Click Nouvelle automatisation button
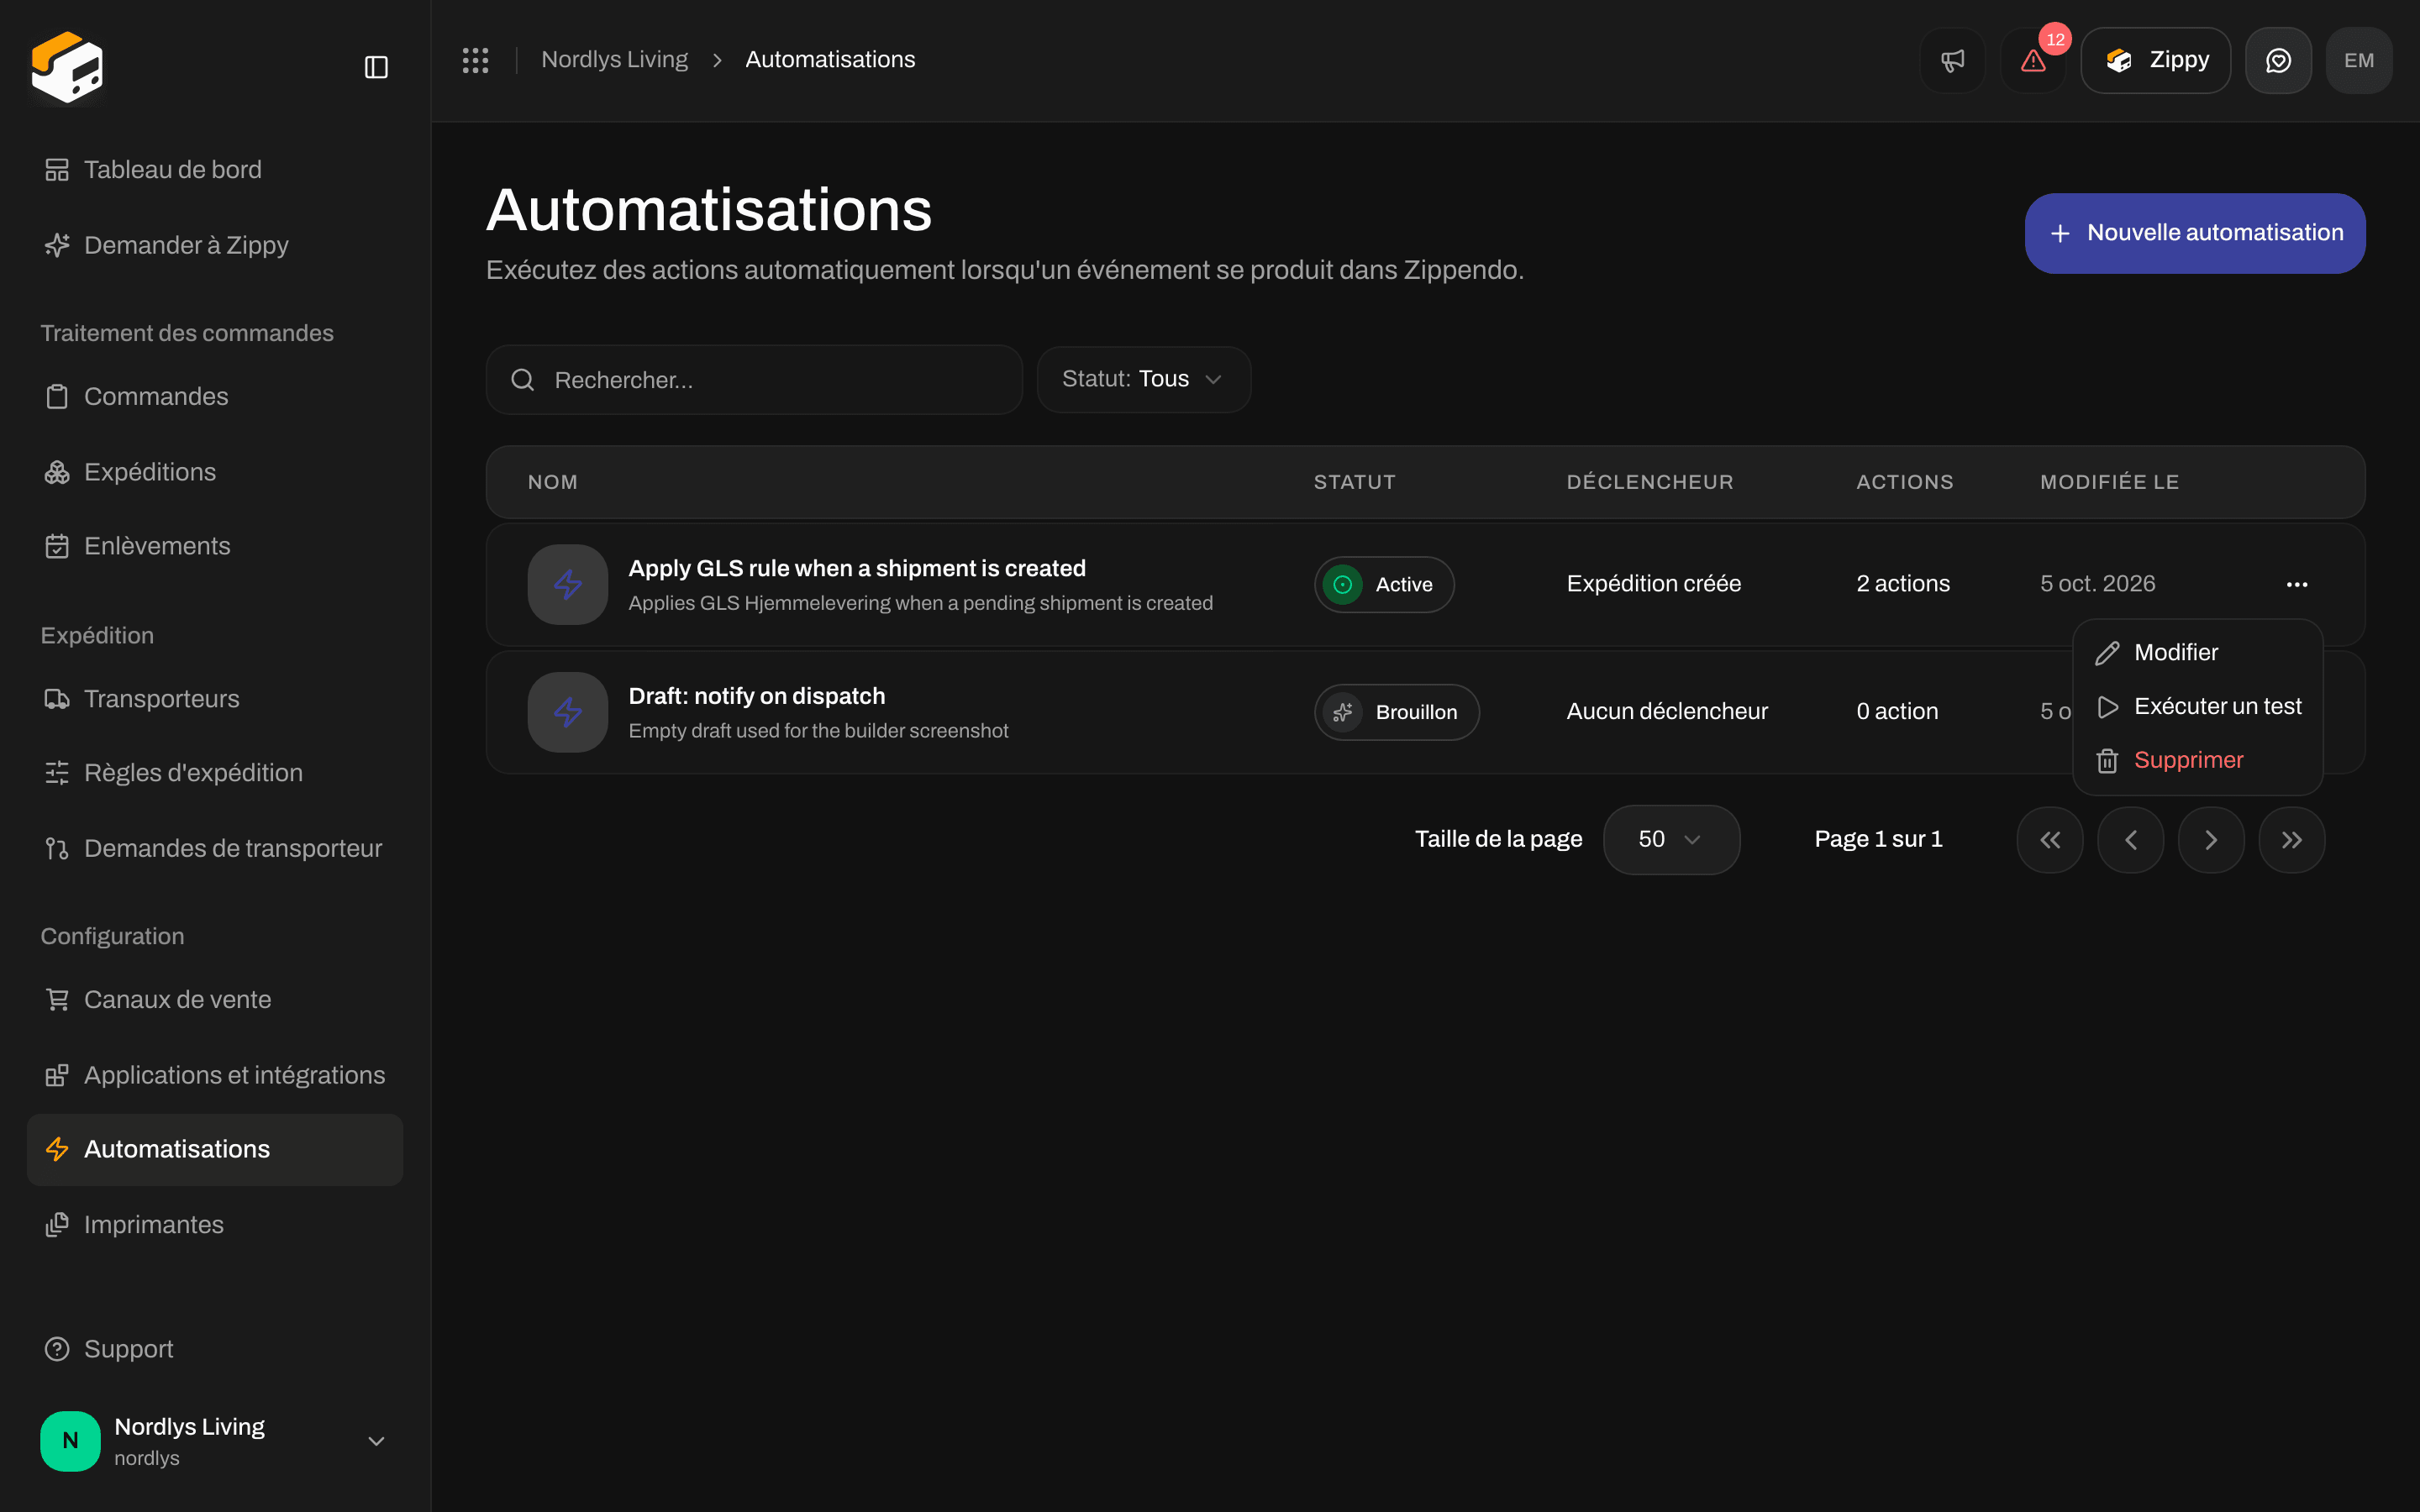Image resolution: width=2420 pixels, height=1512 pixels. click(2195, 233)
